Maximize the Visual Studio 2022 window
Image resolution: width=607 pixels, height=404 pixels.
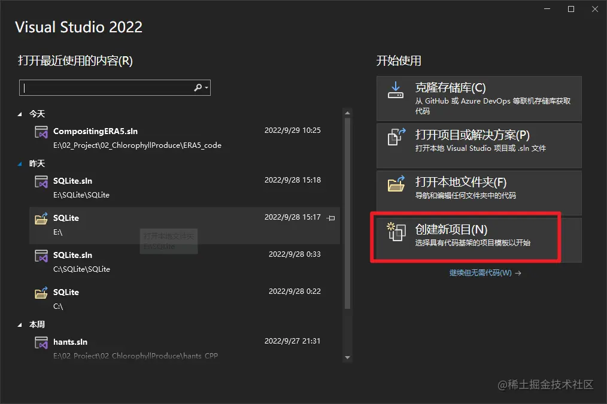571,9
